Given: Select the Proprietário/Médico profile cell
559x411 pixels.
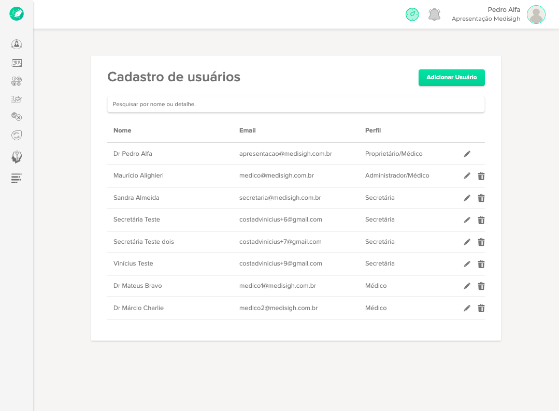Looking at the screenshot, I should pyautogui.click(x=394, y=154).
